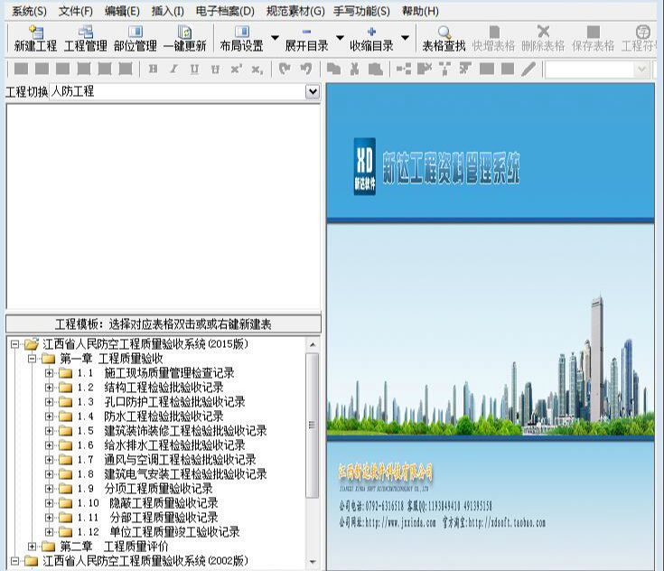Image resolution: width=664 pixels, height=571 pixels.
Task: Click the 新建工程 toolbar icon
Action: coord(35,38)
